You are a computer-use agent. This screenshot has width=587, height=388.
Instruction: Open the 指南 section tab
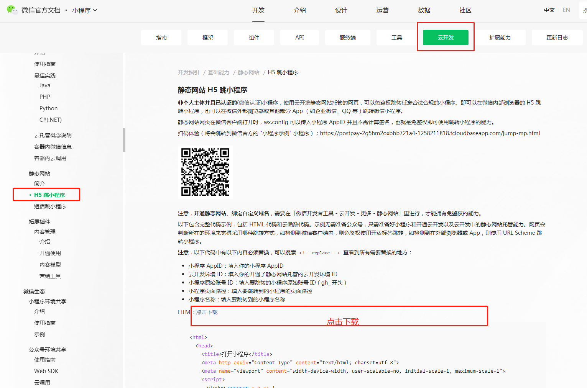pos(161,38)
